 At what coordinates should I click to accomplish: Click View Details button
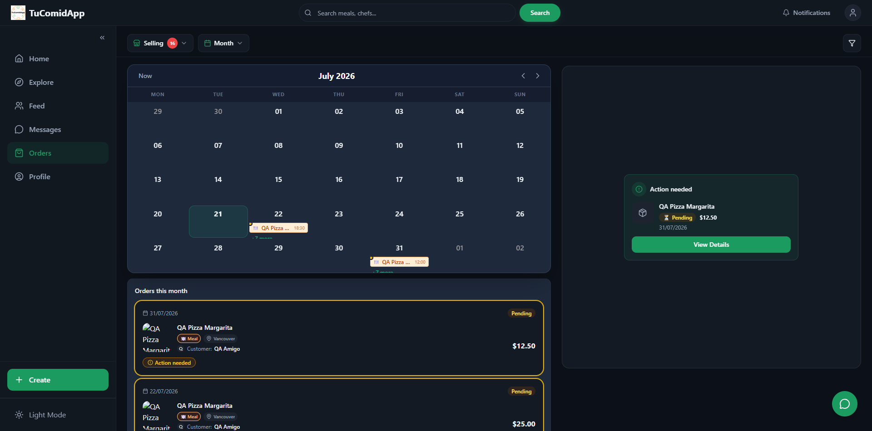(x=711, y=245)
